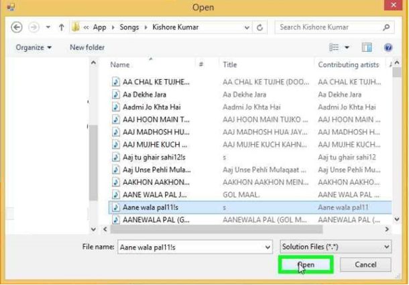Click the Open button
The width and height of the screenshot is (409, 285).
(306, 265)
